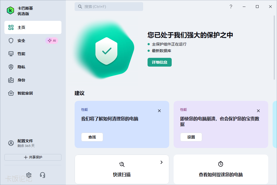Expand 快速扫描 options with the chevron arrow
Viewport: 277px width, 185px height.
coord(162,162)
